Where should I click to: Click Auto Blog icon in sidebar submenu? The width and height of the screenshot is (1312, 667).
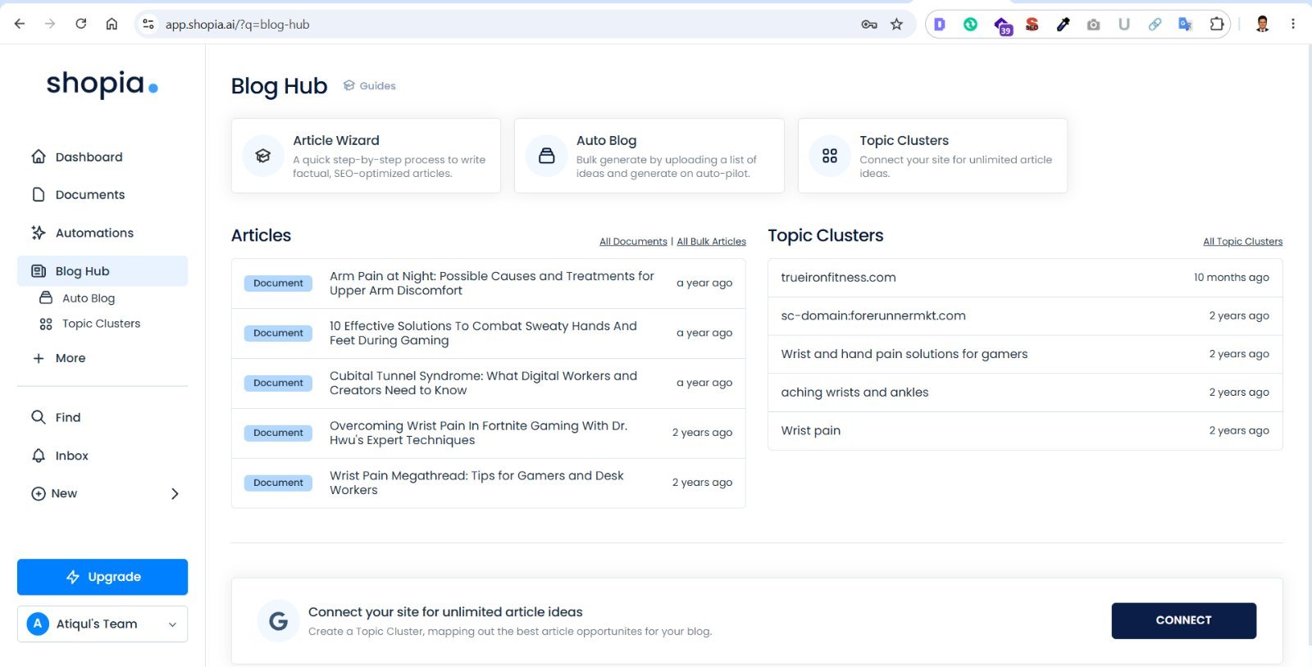(46, 298)
